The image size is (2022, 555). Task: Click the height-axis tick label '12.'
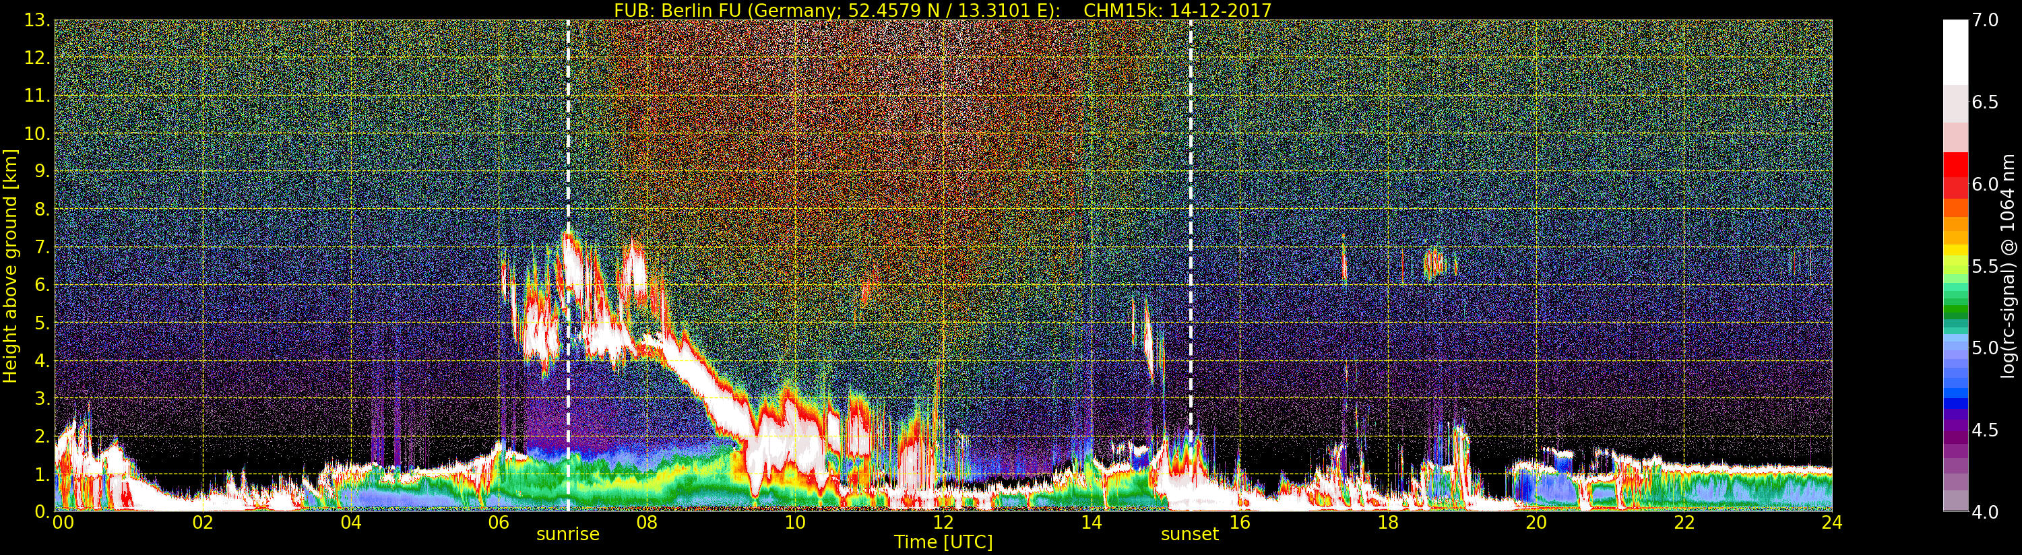[38, 58]
